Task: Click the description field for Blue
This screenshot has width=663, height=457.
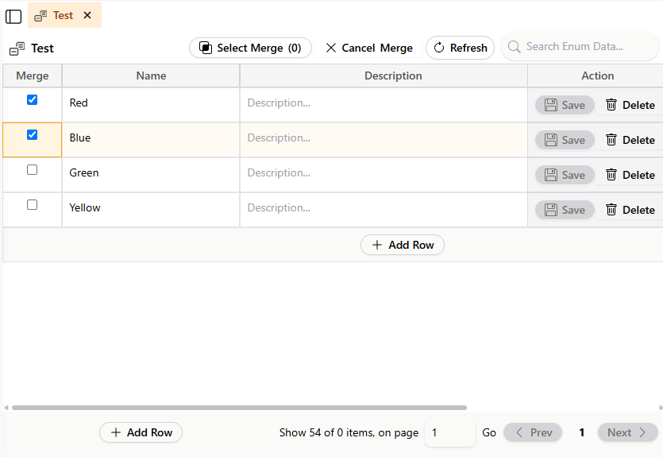Action: tap(384, 138)
